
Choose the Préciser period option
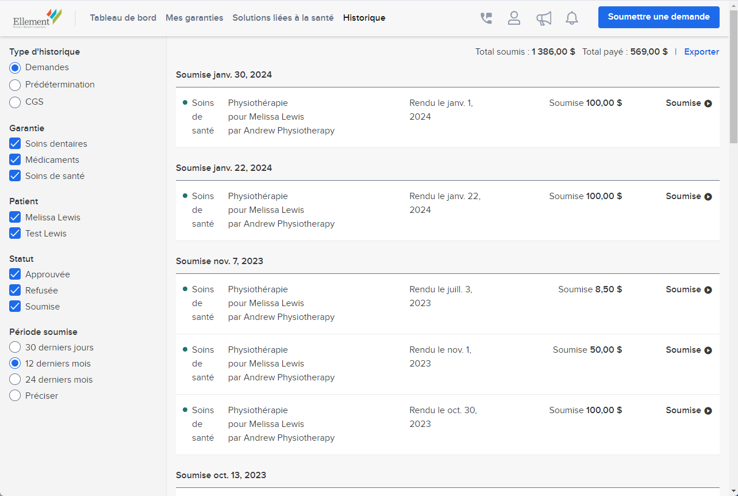(x=15, y=396)
